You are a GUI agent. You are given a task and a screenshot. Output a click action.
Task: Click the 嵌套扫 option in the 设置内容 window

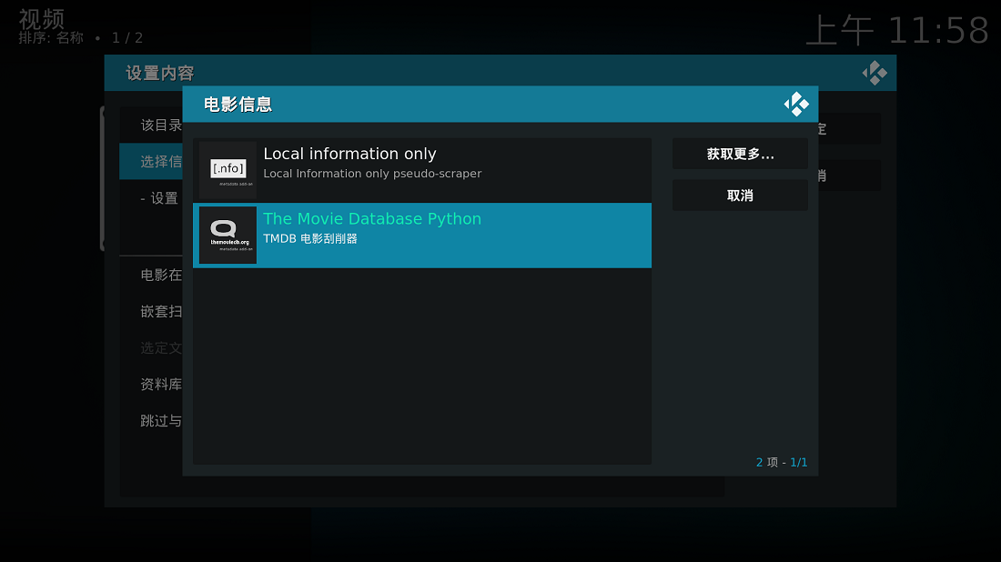(x=151, y=311)
